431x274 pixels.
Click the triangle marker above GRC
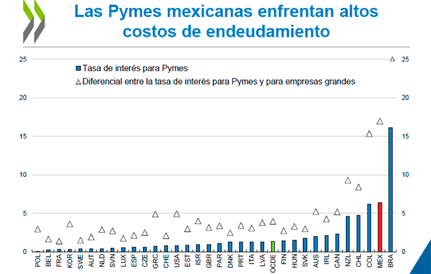(x=155, y=214)
